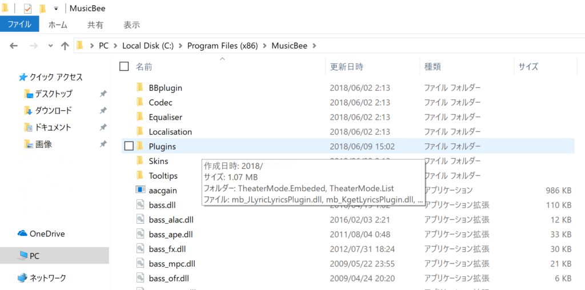Click the pin icon next to ダウンロード
Viewport: 585px width, 290px height.
pos(103,111)
